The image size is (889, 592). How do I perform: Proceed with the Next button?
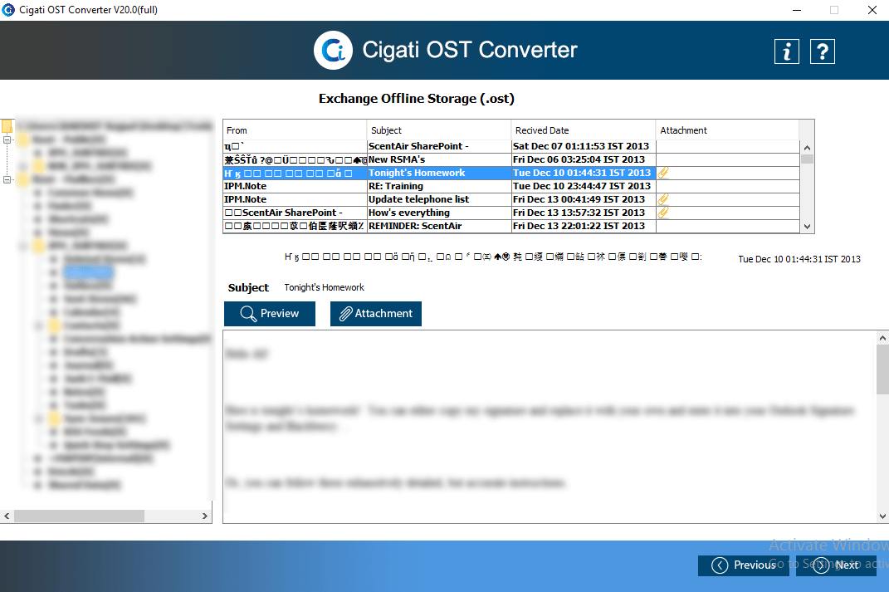(836, 565)
